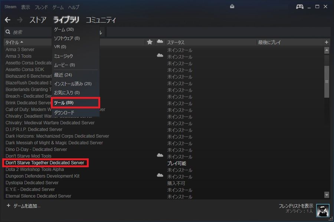Select Chivalry: Medieval Warfare Dedicated Server
Image resolution: width=334 pixels, height=222 pixels.
pyautogui.click(x=50, y=123)
